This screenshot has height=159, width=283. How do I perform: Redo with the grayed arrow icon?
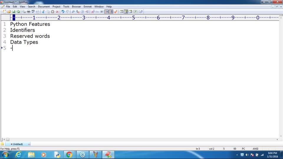[68, 12]
